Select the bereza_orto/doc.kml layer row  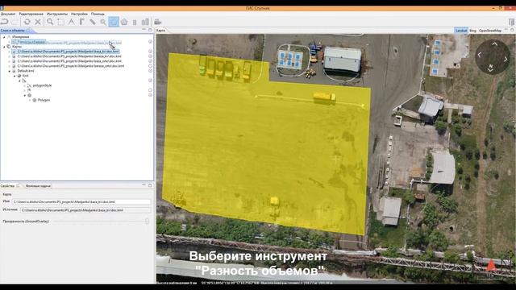70,66
